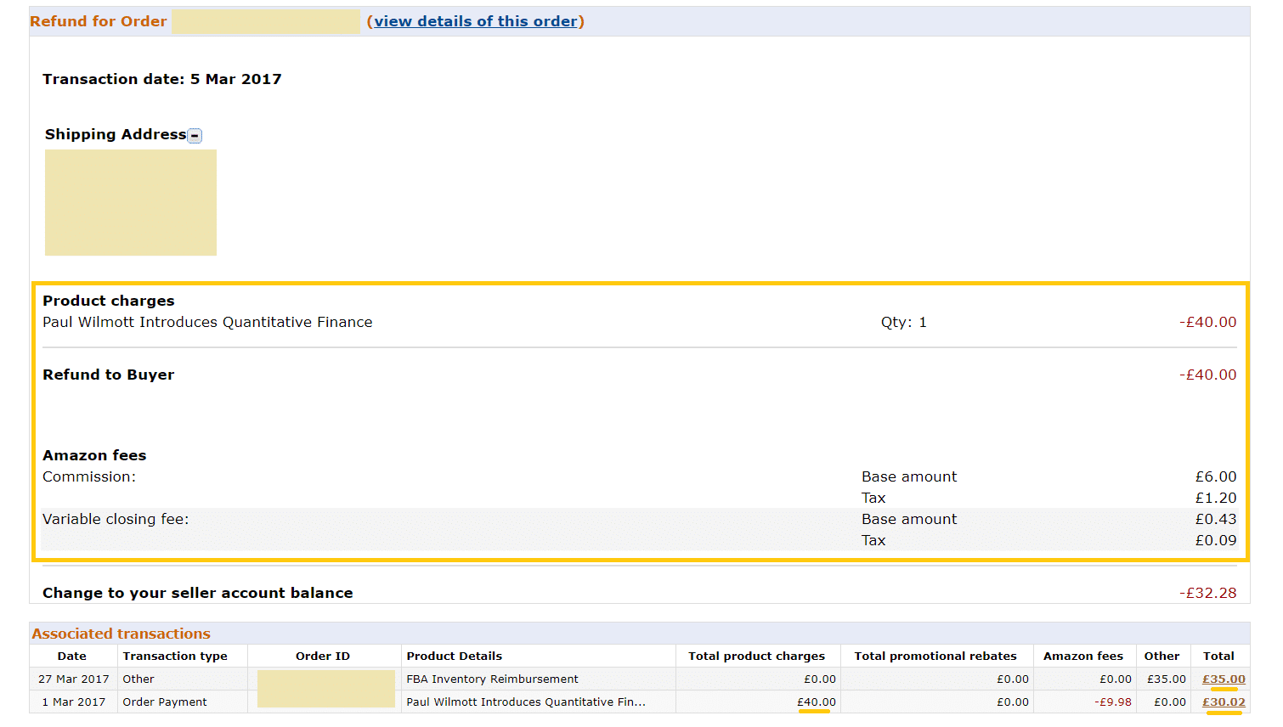1283x727 pixels.
Task: Select commission tax value £1.20
Action: 1216,498
